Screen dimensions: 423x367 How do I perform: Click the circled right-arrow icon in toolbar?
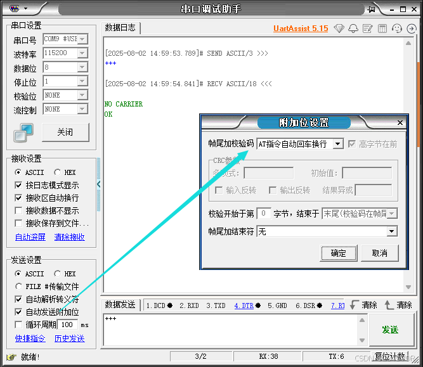[412, 29]
